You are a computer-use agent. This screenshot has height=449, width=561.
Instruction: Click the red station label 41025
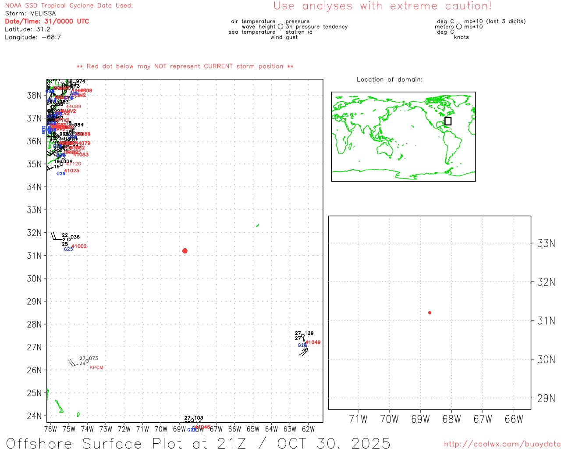(72, 171)
